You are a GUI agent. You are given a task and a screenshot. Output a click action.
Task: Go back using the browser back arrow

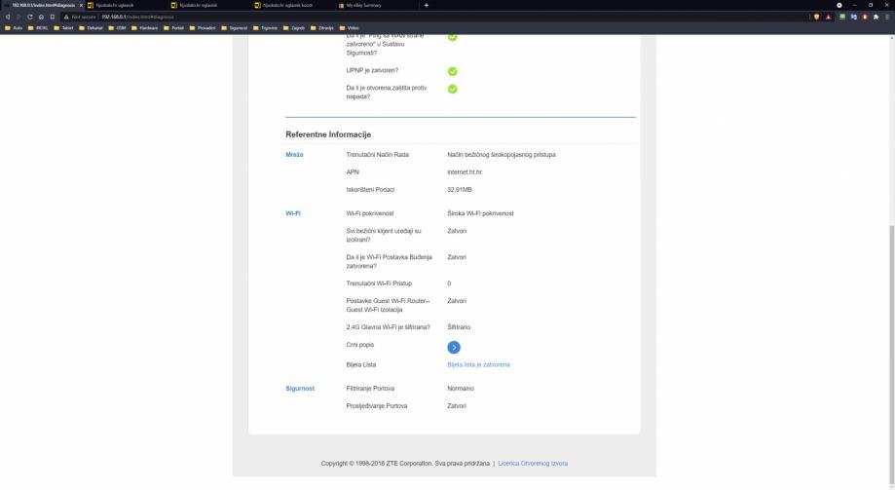(8, 17)
